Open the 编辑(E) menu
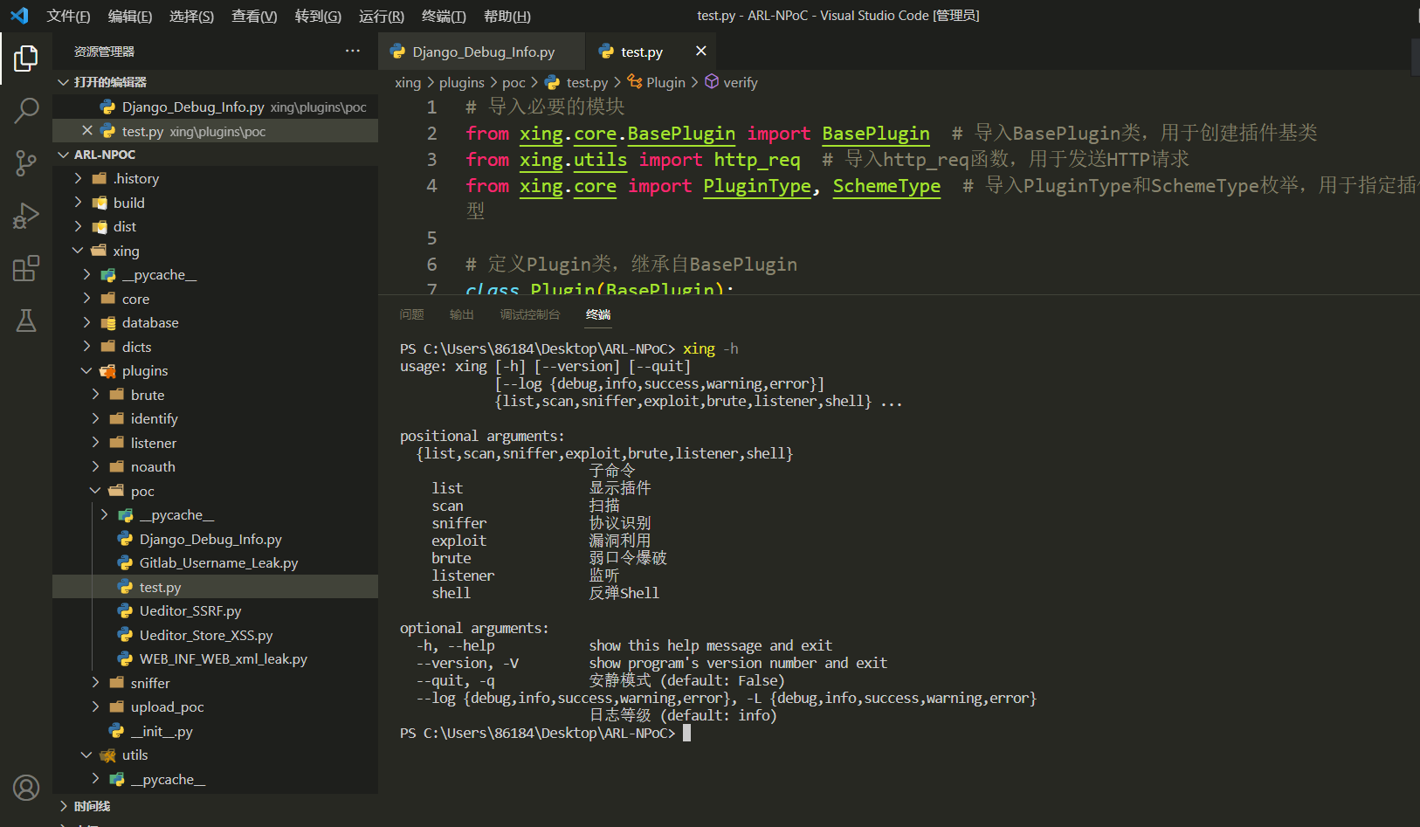The height and width of the screenshot is (827, 1420). coord(130,16)
